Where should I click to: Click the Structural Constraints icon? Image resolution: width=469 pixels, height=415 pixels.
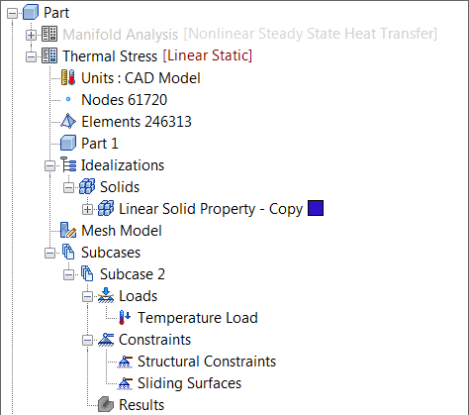[x=125, y=362]
